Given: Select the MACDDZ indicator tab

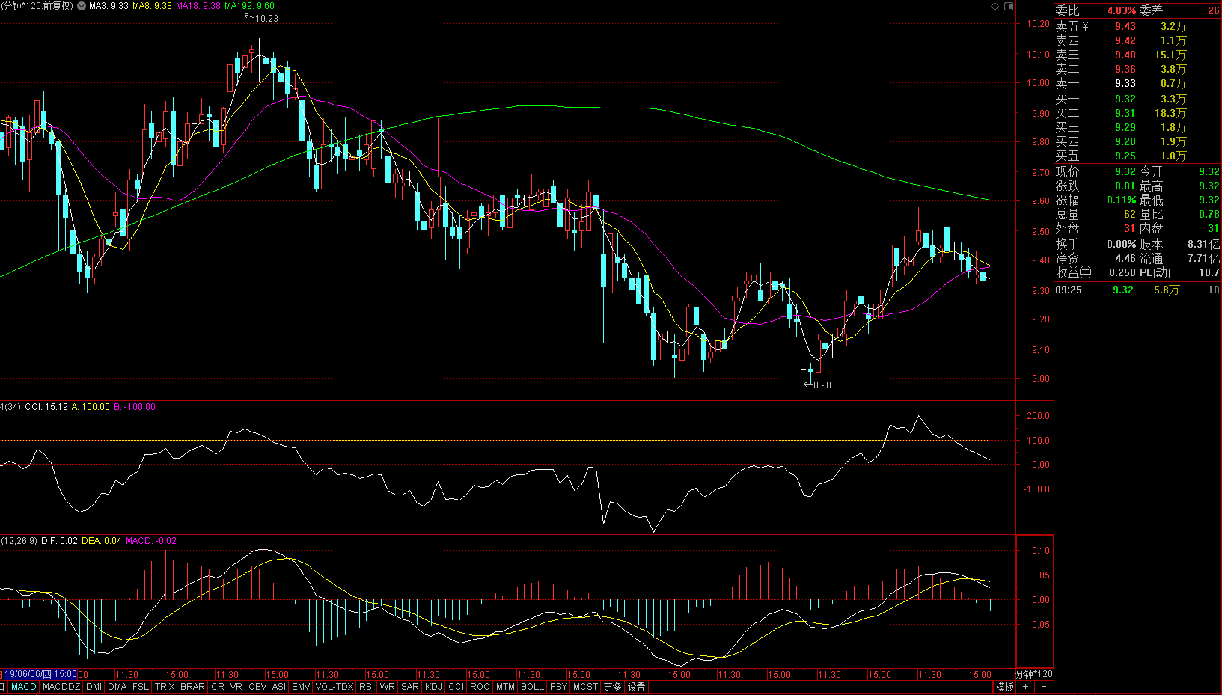Looking at the screenshot, I should click(x=61, y=687).
